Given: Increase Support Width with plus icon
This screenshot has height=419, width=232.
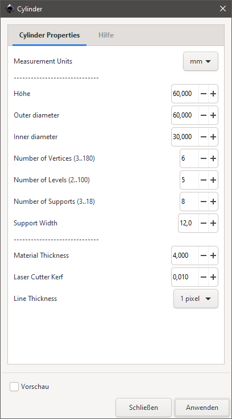Looking at the screenshot, I should pyautogui.click(x=213, y=223).
